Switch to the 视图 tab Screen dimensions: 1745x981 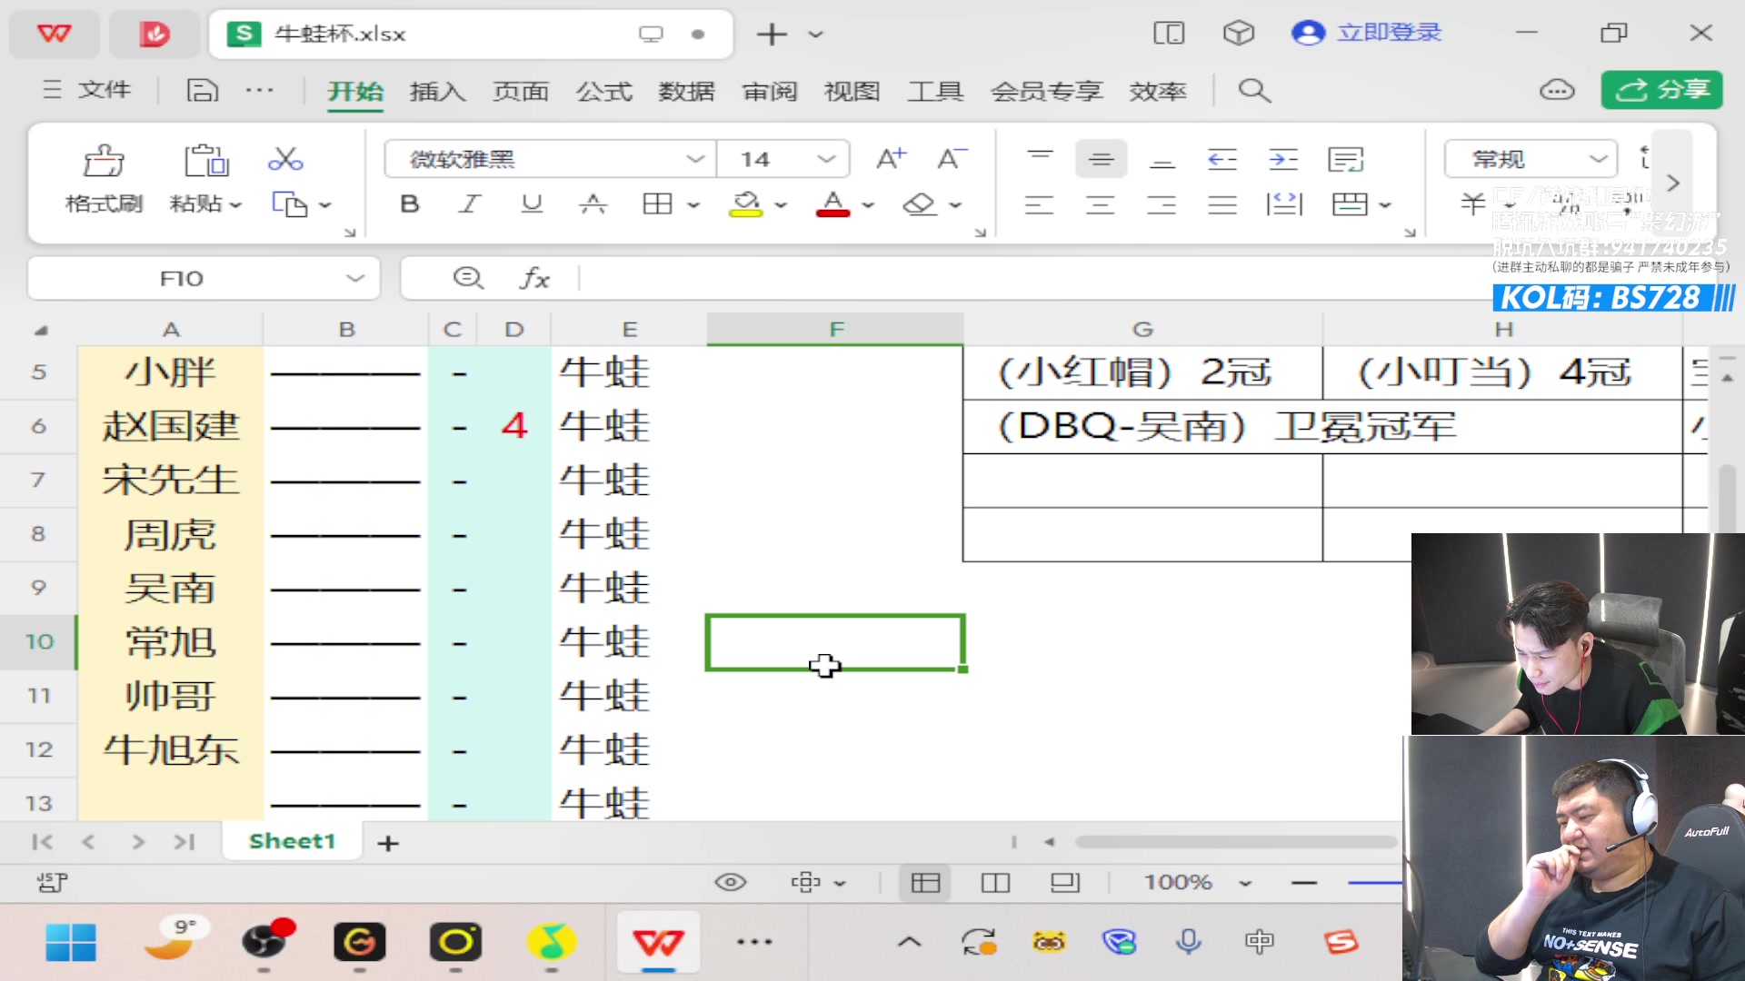click(852, 91)
